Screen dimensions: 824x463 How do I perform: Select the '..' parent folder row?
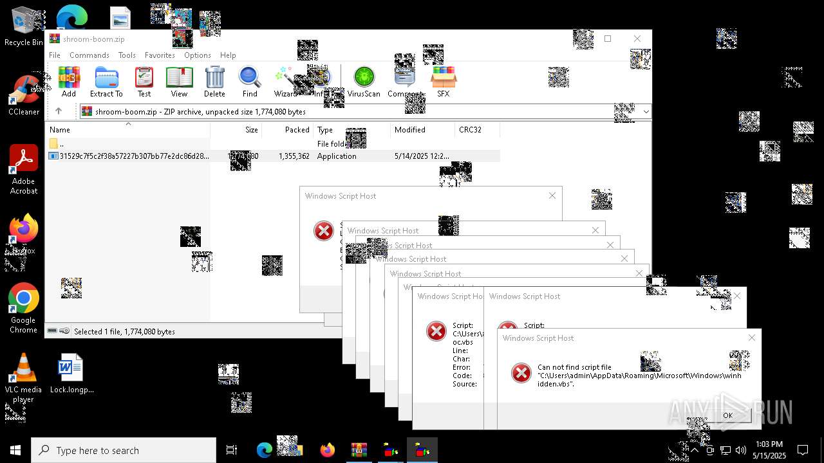[273, 144]
